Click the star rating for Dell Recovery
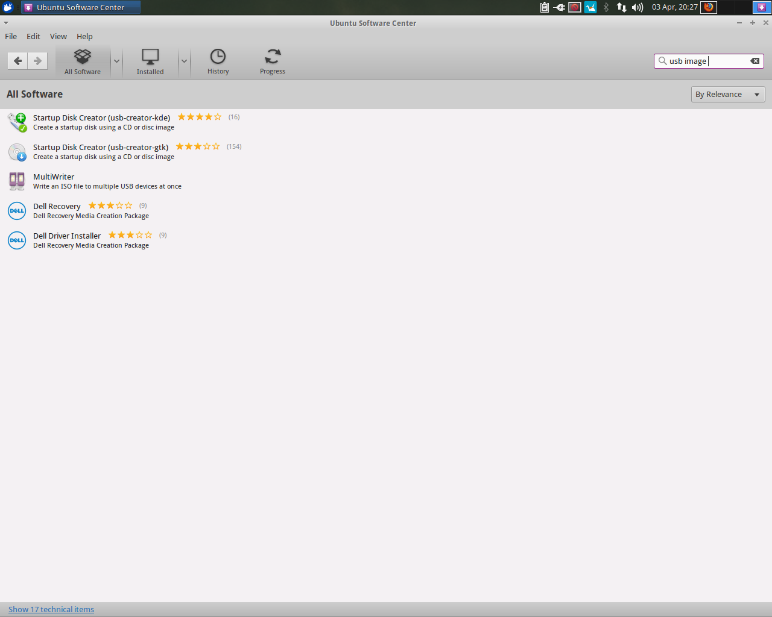The width and height of the screenshot is (772, 617). pyautogui.click(x=110, y=205)
